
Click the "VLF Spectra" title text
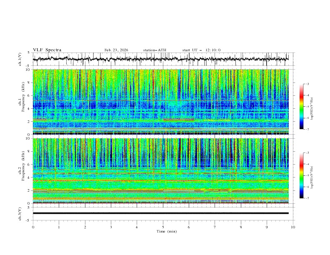[47, 50]
